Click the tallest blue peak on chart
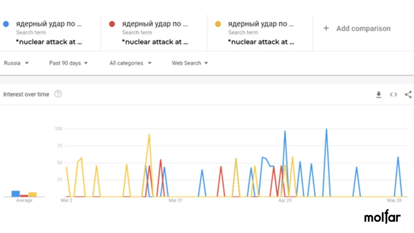The width and height of the screenshot is (414, 233). (x=326, y=129)
